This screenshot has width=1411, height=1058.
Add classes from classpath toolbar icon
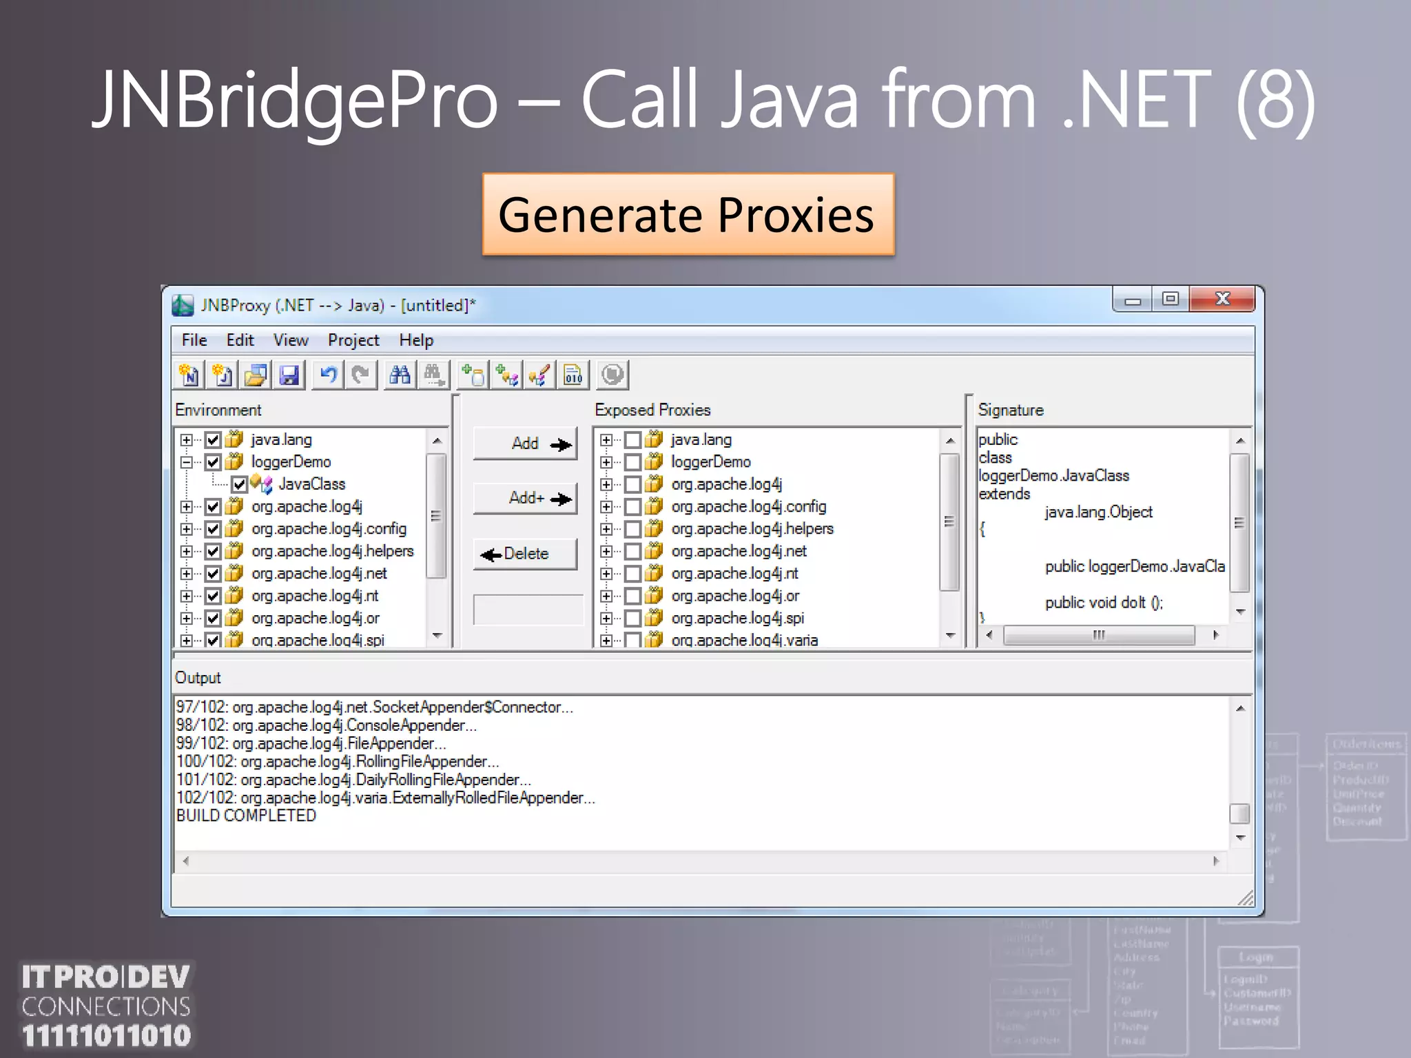point(506,375)
